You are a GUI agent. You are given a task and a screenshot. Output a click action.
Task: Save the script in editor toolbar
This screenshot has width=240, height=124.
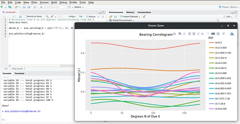20,16
